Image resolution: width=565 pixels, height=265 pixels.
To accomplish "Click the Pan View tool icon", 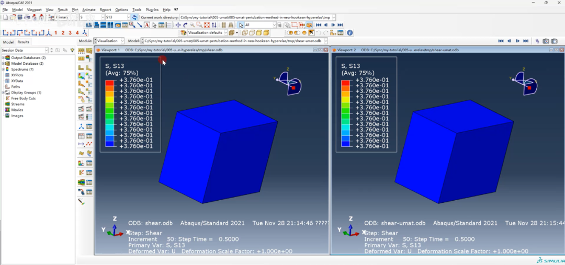I will 178,25.
